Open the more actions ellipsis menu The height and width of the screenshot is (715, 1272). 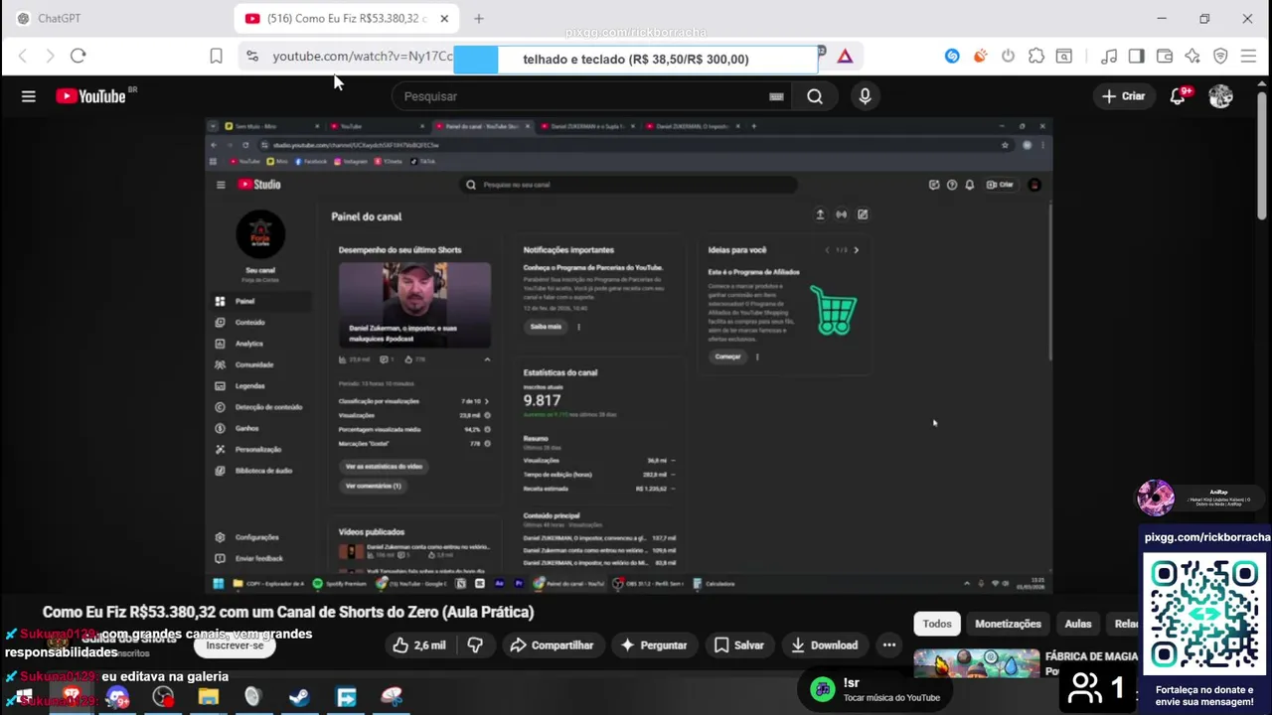pos(889,645)
